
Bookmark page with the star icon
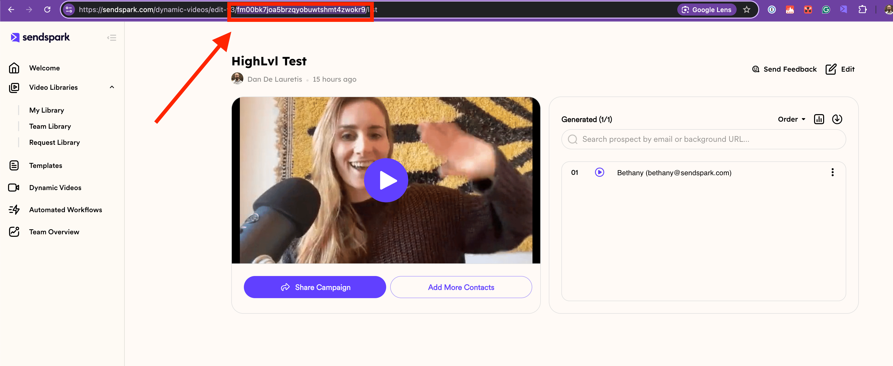[x=746, y=10]
